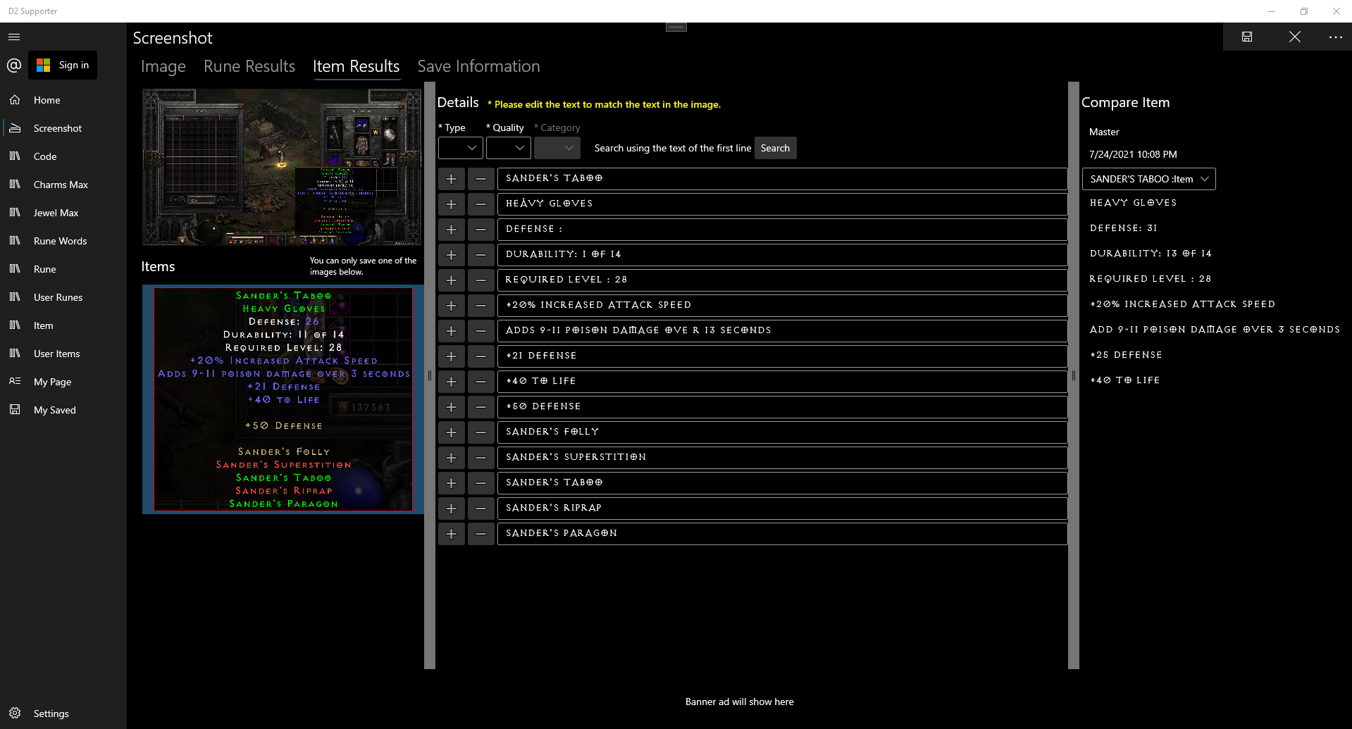Switch to the Image tab
The width and height of the screenshot is (1352, 729).
163,66
